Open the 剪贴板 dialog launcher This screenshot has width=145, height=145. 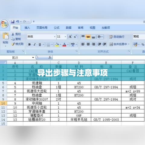pos(23,51)
